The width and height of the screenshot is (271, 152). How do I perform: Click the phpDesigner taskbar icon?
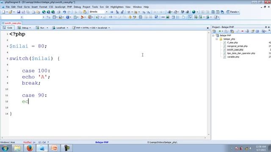click(x=42, y=148)
